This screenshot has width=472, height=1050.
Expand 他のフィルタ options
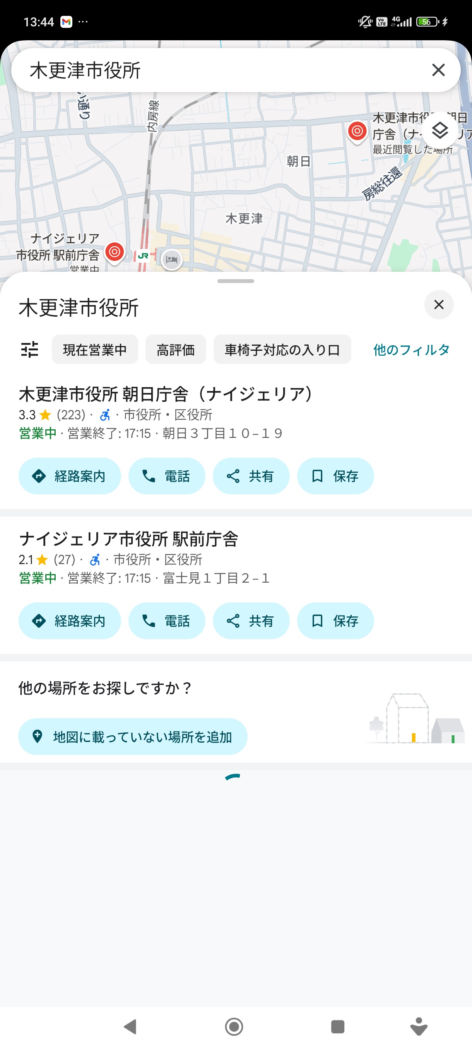(x=411, y=349)
